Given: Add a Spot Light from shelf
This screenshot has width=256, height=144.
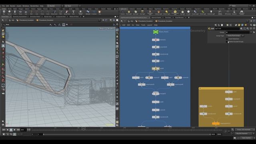Looking at the screenshot, I should [x=136, y=12].
